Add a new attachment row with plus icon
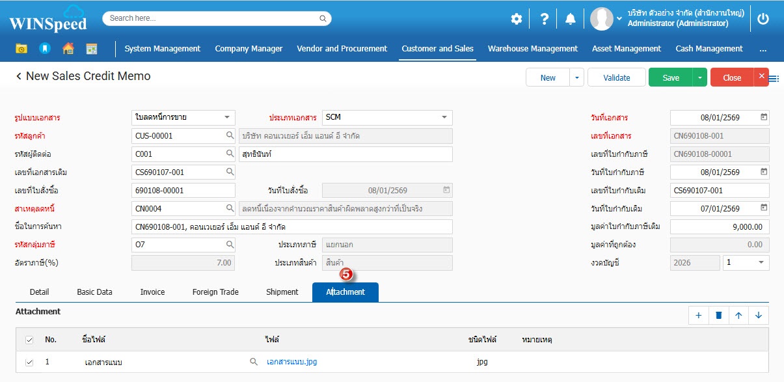 [x=699, y=316]
